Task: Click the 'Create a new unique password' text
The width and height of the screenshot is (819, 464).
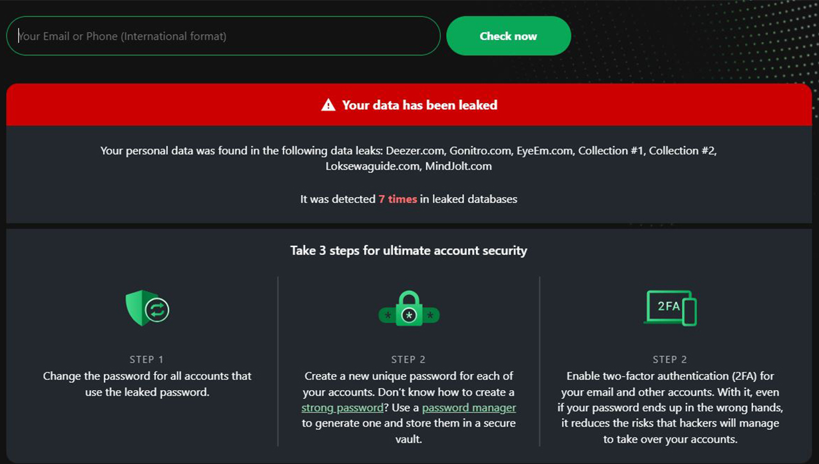Action: pos(408,376)
